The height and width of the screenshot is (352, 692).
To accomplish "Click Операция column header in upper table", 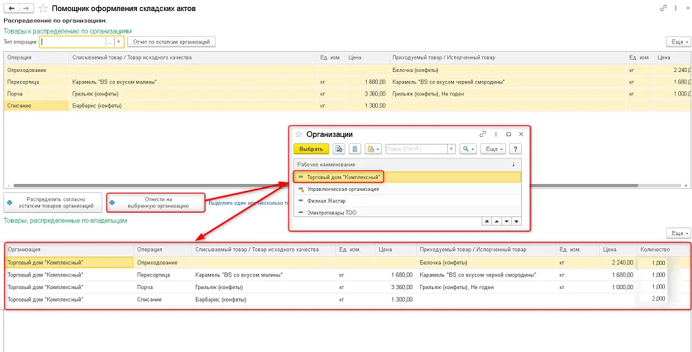I will pos(36,58).
